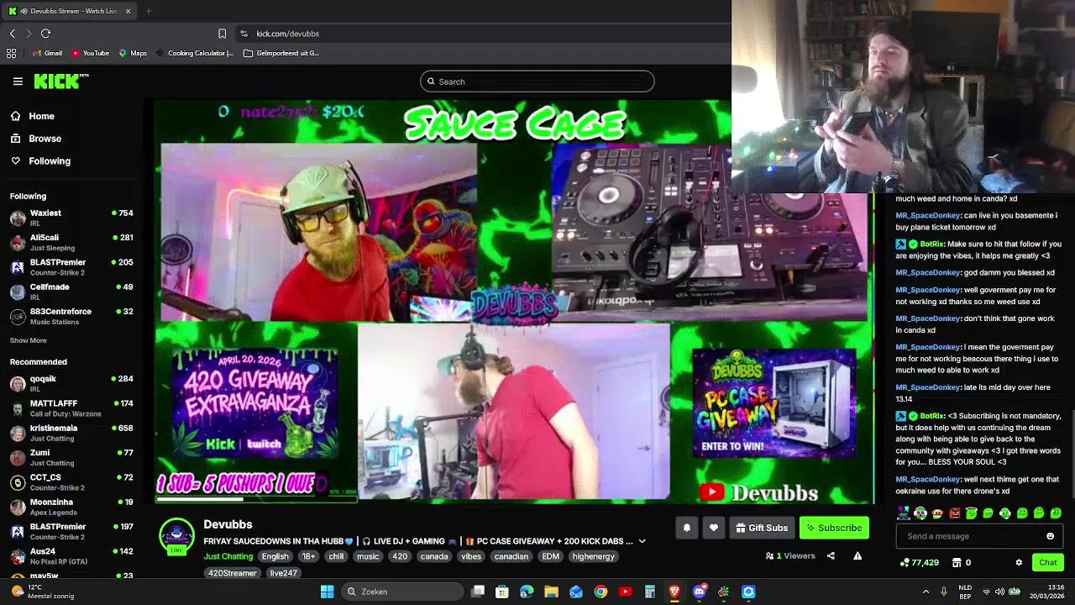
Task: Open Brave browser taskbar icon
Action: 674,592
